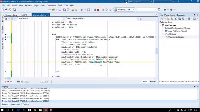This screenshot has height=112, width=200.
Task: Open the Local Variables side panel
Action: click(2, 44)
